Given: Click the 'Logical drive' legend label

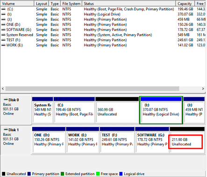Looking at the screenshot, I should click(134, 174).
